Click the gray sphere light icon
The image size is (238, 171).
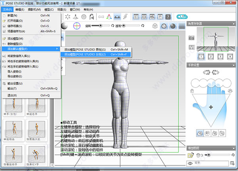(x=64, y=26)
